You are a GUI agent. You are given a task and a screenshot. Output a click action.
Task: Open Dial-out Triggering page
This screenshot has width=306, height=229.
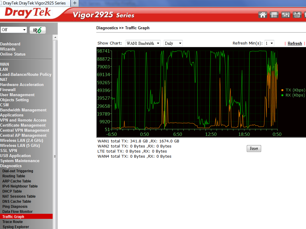coord(18,171)
